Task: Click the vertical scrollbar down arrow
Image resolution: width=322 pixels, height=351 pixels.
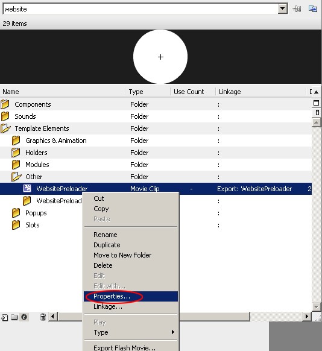Action: [x=316, y=307]
